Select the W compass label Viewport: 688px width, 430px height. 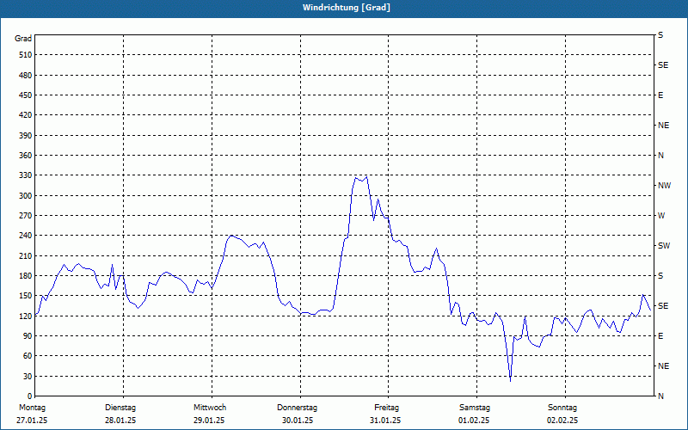661,216
